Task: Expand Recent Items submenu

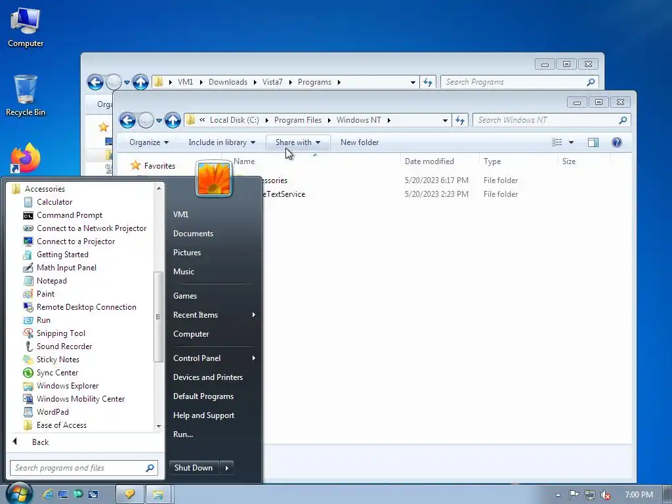Action: point(215,315)
